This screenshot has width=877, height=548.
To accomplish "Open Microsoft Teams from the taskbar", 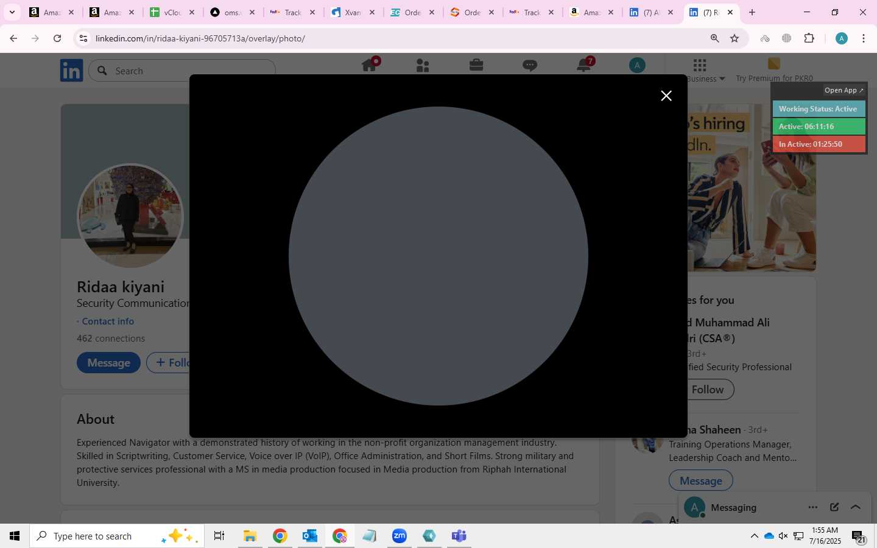I will point(459,536).
